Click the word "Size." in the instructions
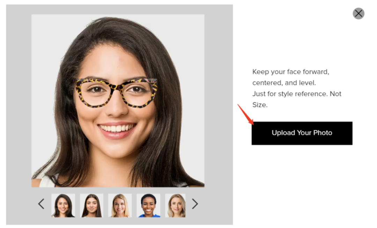The image size is (377, 228). (260, 105)
